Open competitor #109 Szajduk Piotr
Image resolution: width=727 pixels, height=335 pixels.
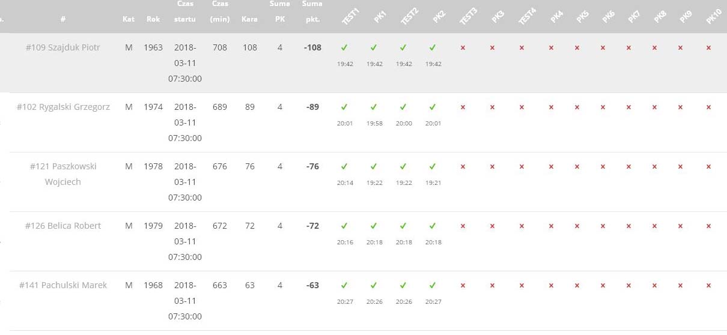click(63, 47)
